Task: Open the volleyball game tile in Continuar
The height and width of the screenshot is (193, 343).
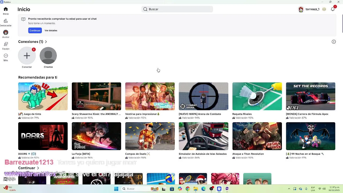Action: click(x=161, y=179)
